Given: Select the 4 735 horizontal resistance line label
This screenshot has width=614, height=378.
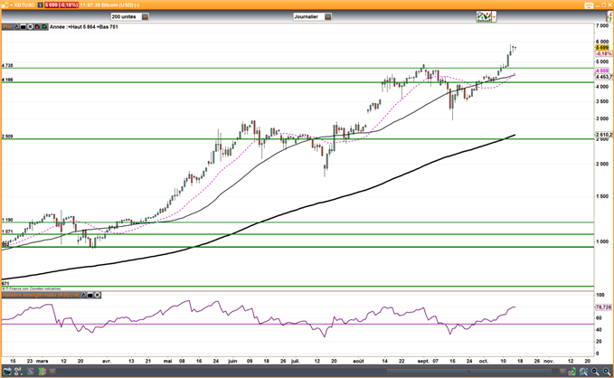Looking at the screenshot, I should click(7, 65).
